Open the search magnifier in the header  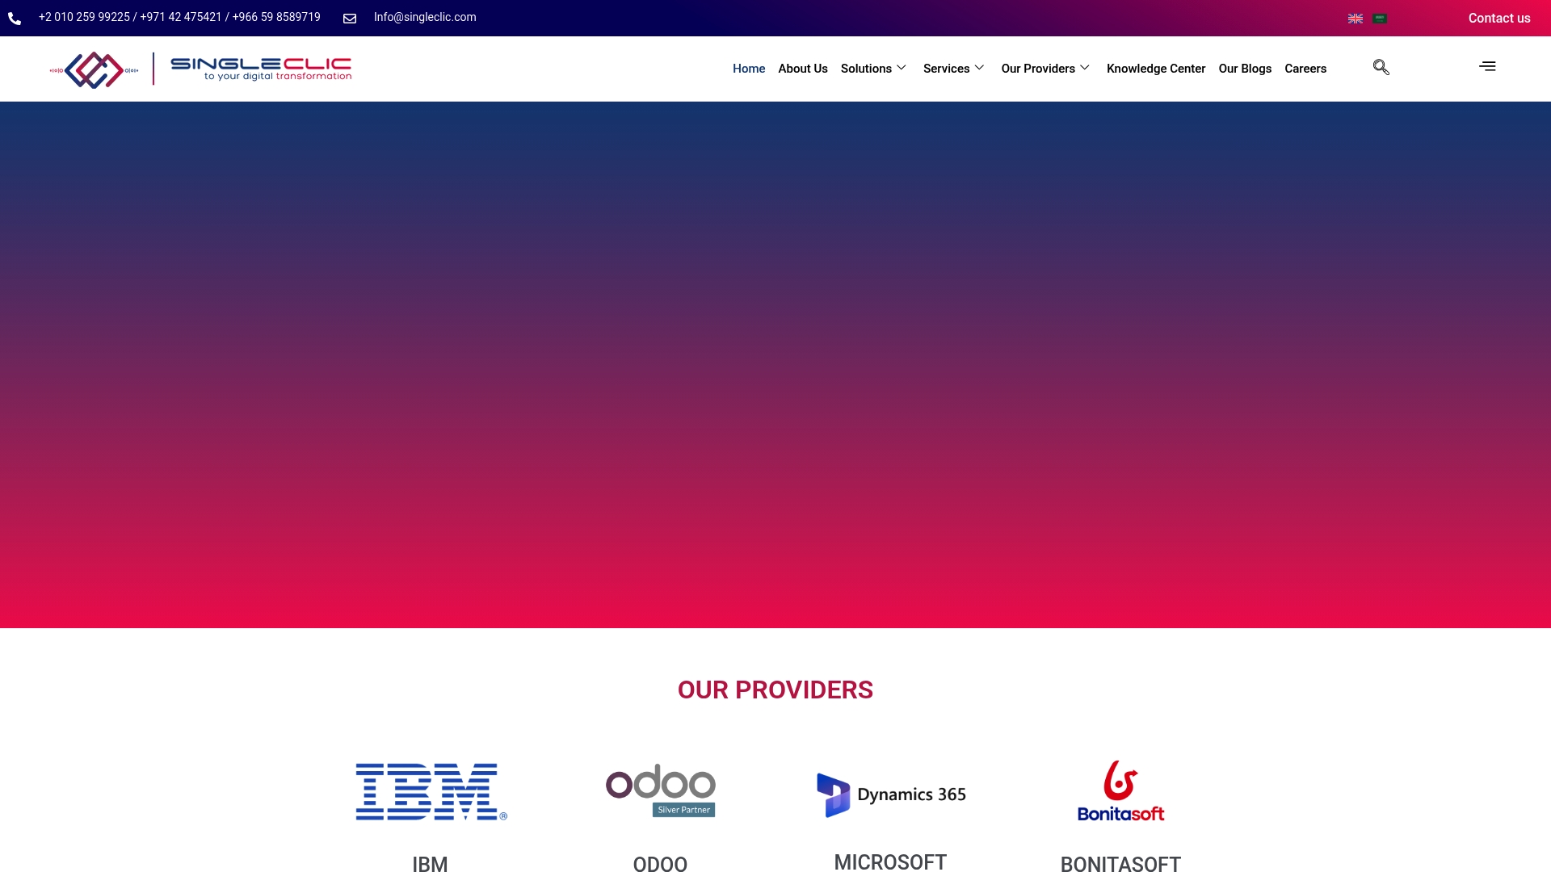[x=1381, y=67]
